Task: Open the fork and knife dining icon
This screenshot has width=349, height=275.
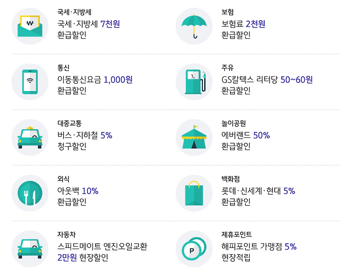Action: pyautogui.click(x=30, y=193)
